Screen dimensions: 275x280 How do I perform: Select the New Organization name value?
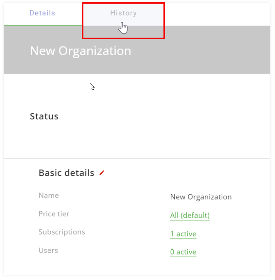pos(201,197)
